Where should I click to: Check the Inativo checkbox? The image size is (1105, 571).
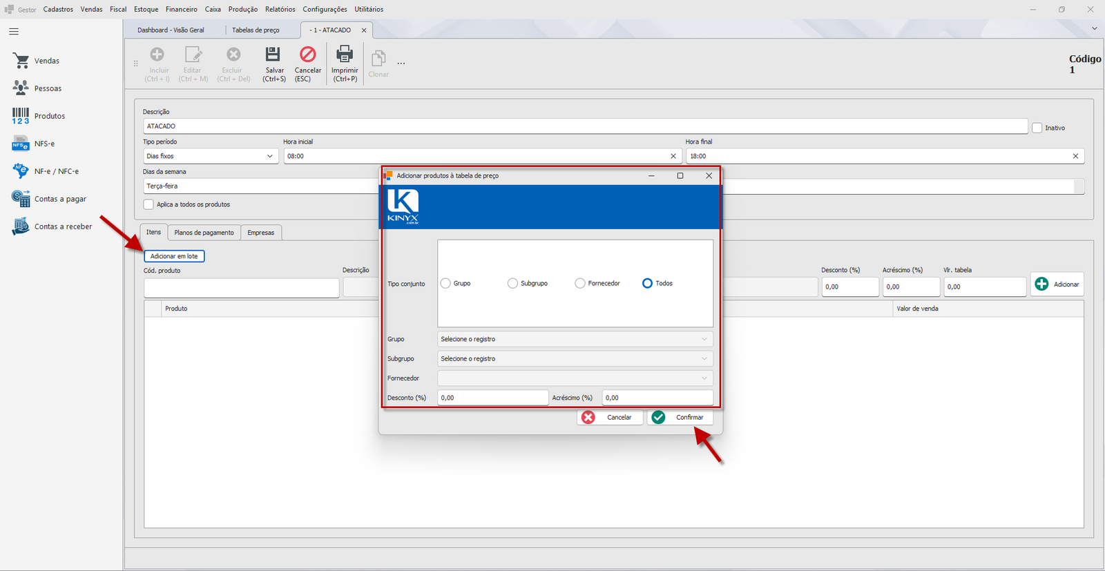pyautogui.click(x=1037, y=128)
